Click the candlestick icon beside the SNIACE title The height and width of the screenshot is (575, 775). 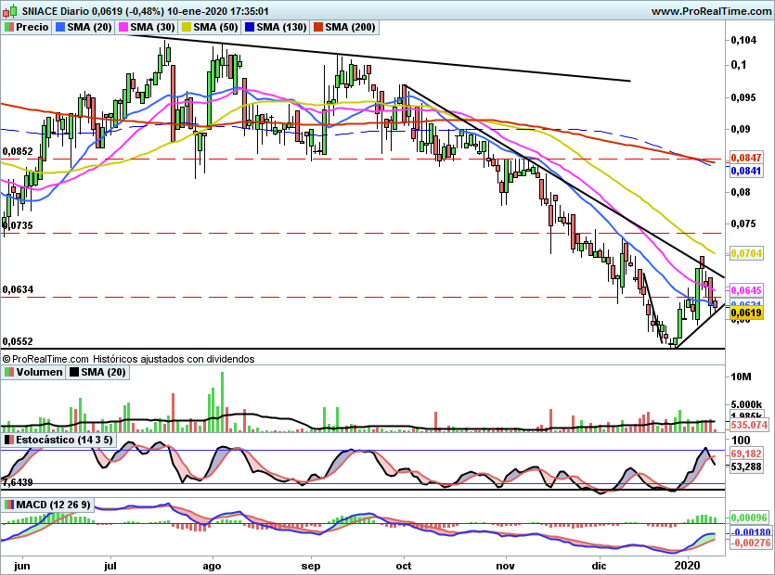(x=7, y=11)
